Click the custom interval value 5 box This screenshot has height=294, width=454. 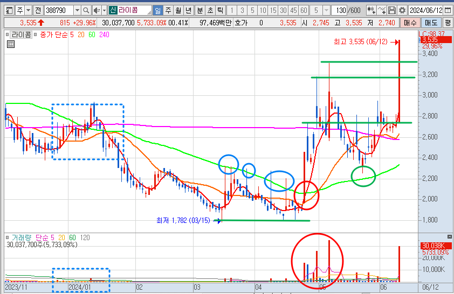click(316, 11)
